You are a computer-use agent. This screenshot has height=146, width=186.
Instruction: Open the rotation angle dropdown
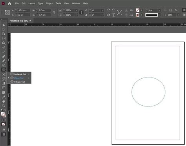(x=103, y=10)
